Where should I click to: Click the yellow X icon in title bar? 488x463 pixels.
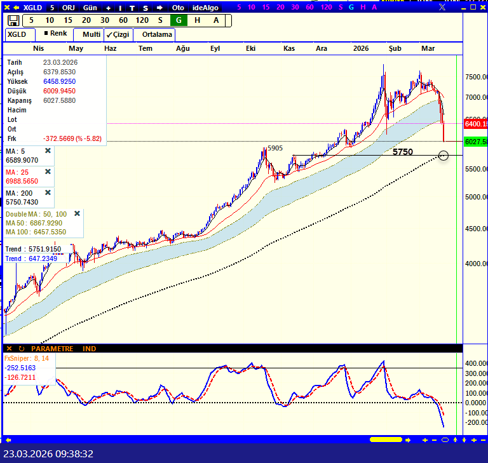(x=7, y=8)
